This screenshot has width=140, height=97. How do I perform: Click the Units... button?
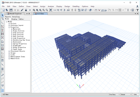136,95
